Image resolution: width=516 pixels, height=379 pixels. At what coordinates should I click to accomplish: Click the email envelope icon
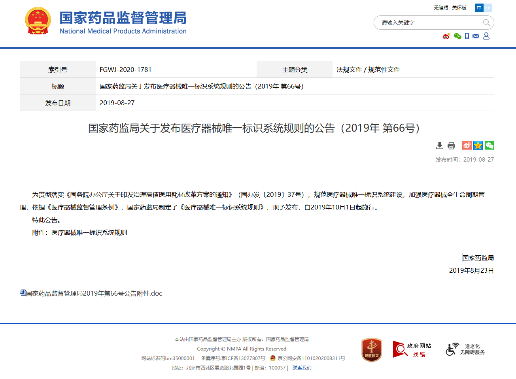476,36
